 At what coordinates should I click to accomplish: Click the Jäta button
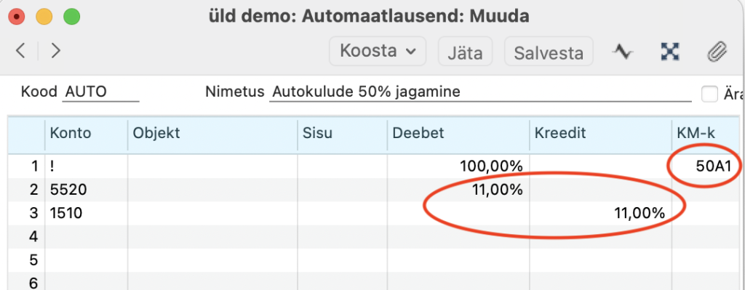tap(465, 52)
